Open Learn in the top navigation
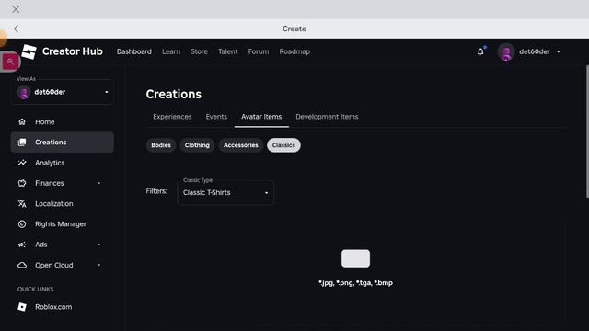 [171, 51]
